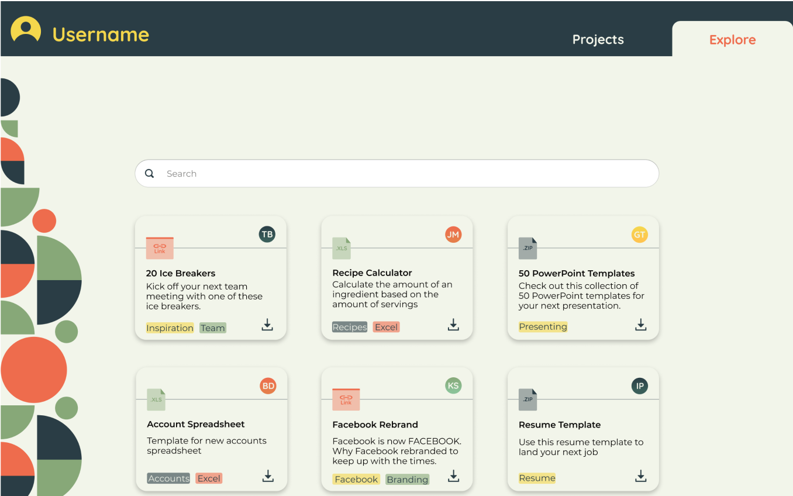
Task: Click the 'Kick off your next team meeting' description
Action: [204, 296]
